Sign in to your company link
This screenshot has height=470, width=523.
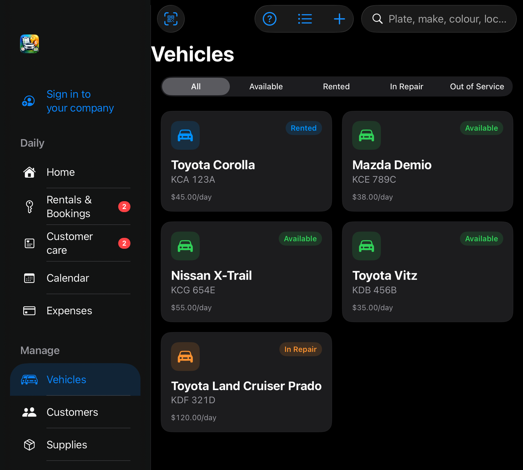tap(80, 101)
